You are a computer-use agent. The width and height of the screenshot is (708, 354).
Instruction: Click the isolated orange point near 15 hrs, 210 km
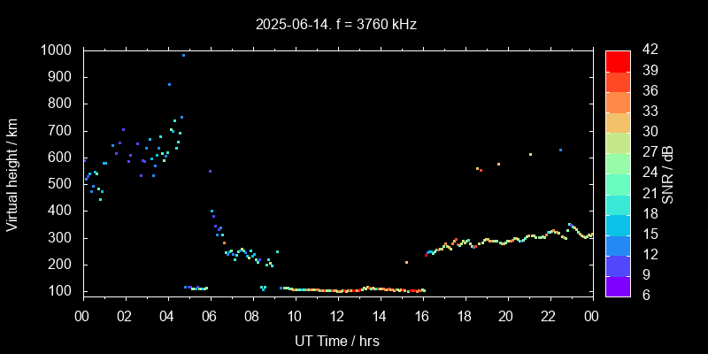(406, 262)
